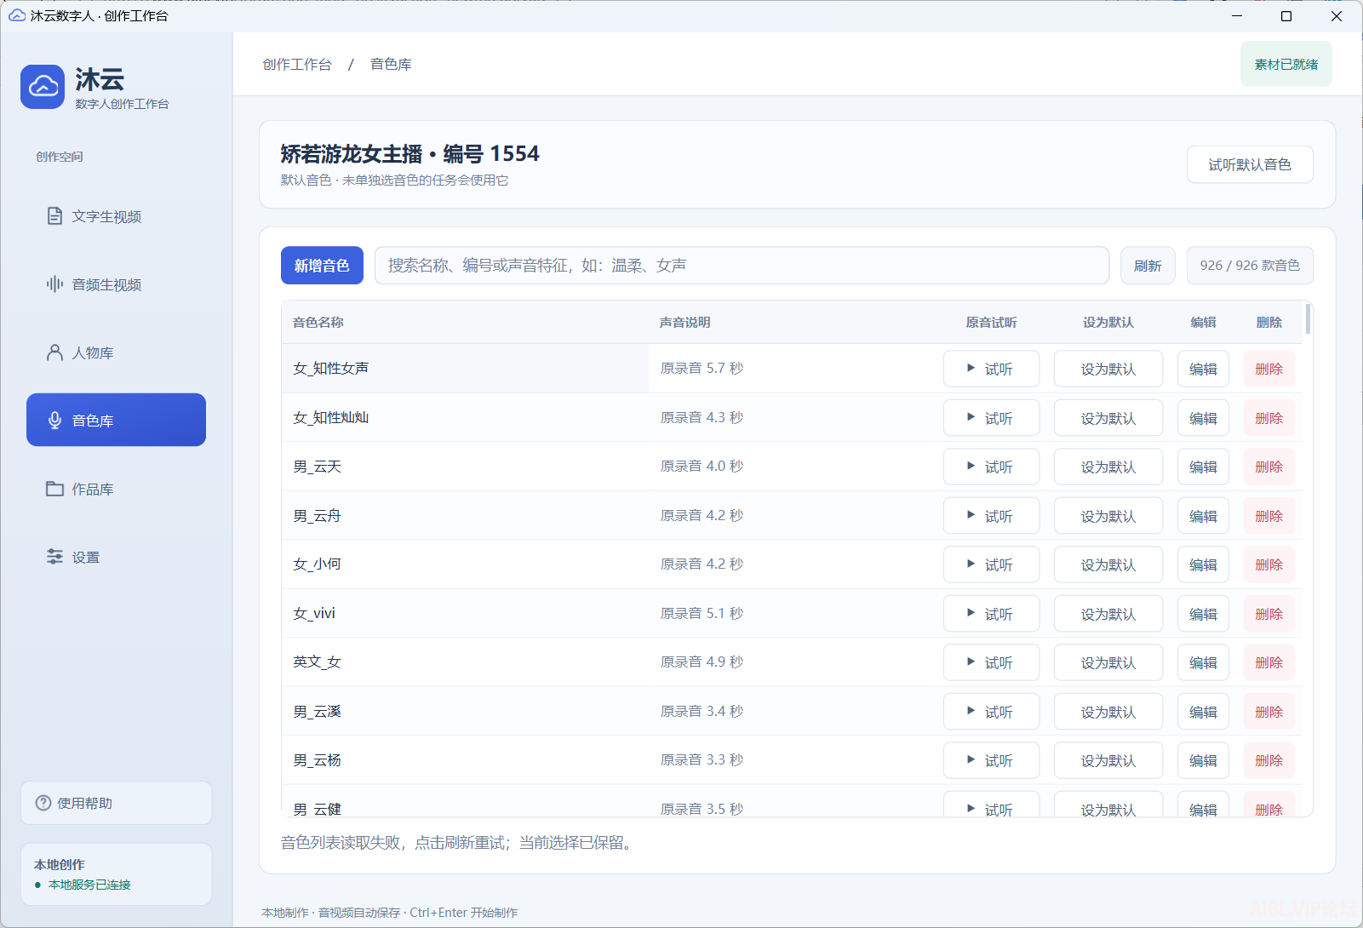Click the 新增音色 button
Image resolution: width=1363 pixels, height=928 pixels.
322,266
